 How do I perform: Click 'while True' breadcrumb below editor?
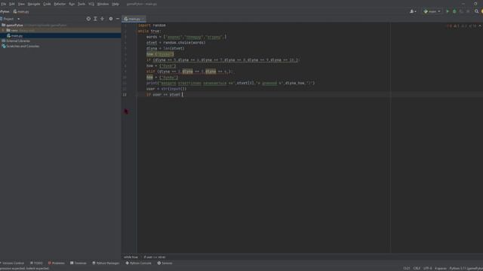pyautogui.click(x=131, y=257)
